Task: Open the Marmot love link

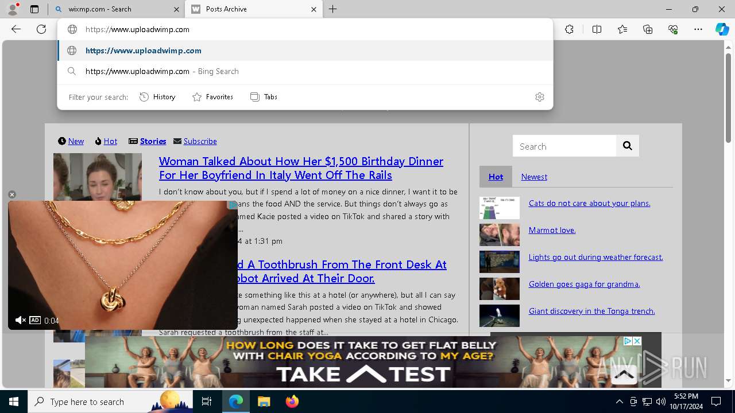Action: pos(552,230)
